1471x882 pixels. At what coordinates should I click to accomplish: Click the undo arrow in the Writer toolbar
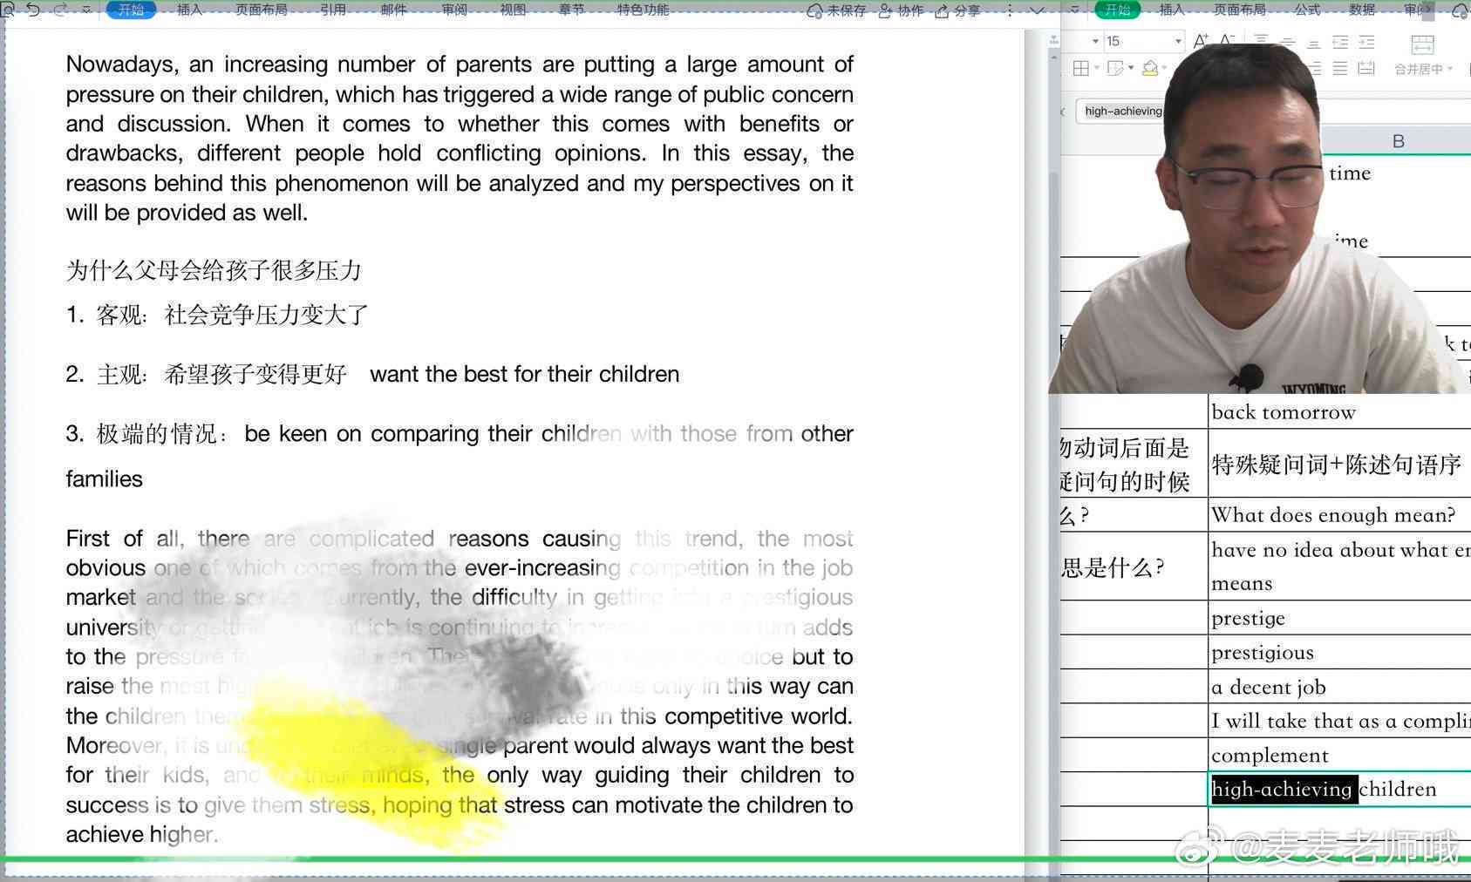pos(33,10)
